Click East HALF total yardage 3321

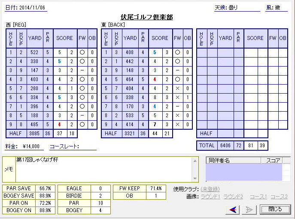click(130, 134)
